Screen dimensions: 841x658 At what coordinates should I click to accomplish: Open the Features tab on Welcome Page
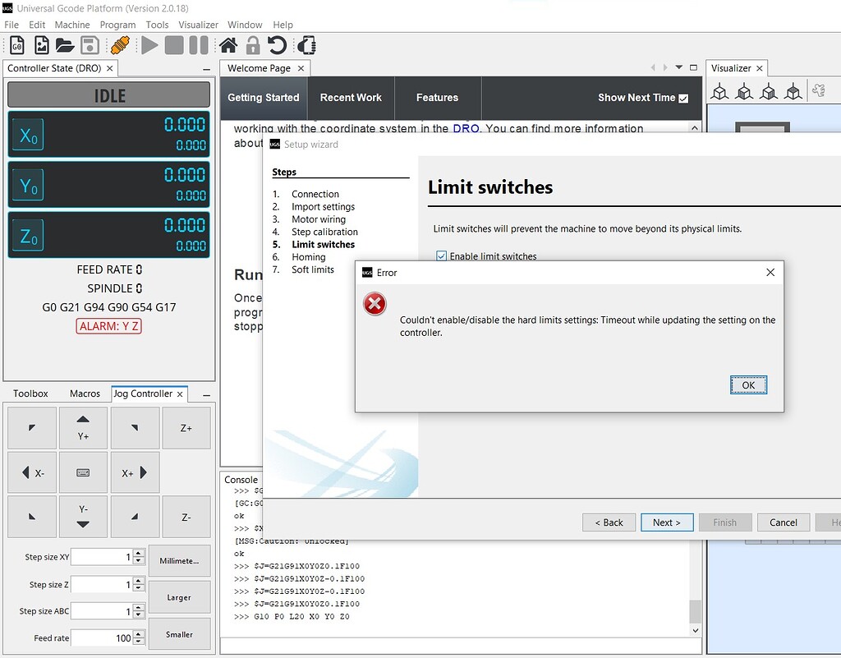437,98
